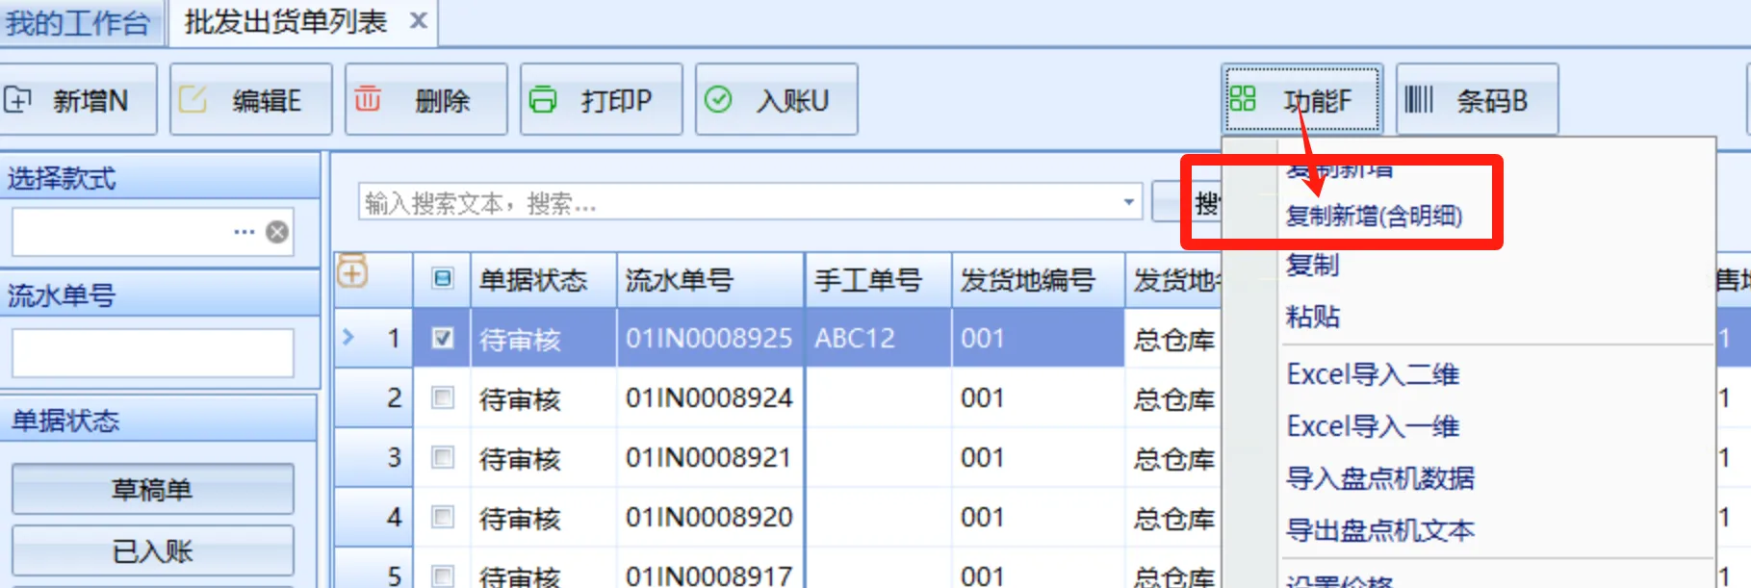
Task: Click the New (新增N) plus icon
Action: click(17, 99)
